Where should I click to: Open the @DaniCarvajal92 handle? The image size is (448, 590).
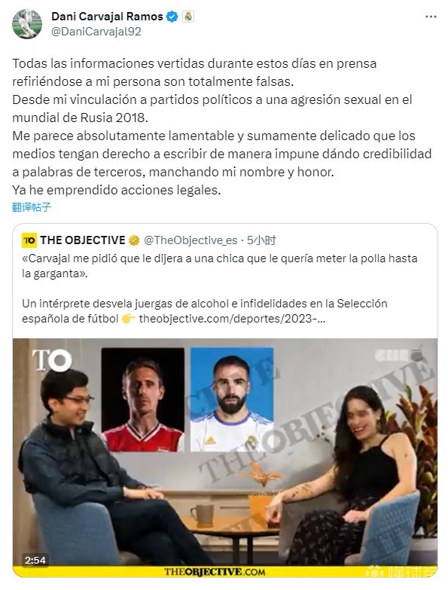[96, 32]
